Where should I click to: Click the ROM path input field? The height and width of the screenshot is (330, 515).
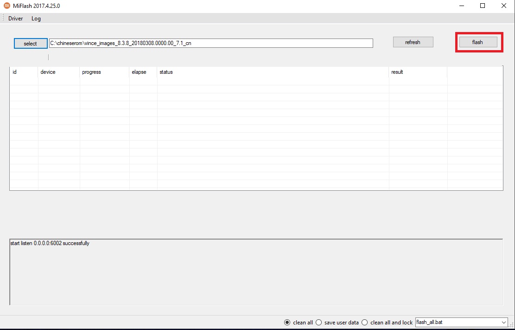click(x=211, y=43)
